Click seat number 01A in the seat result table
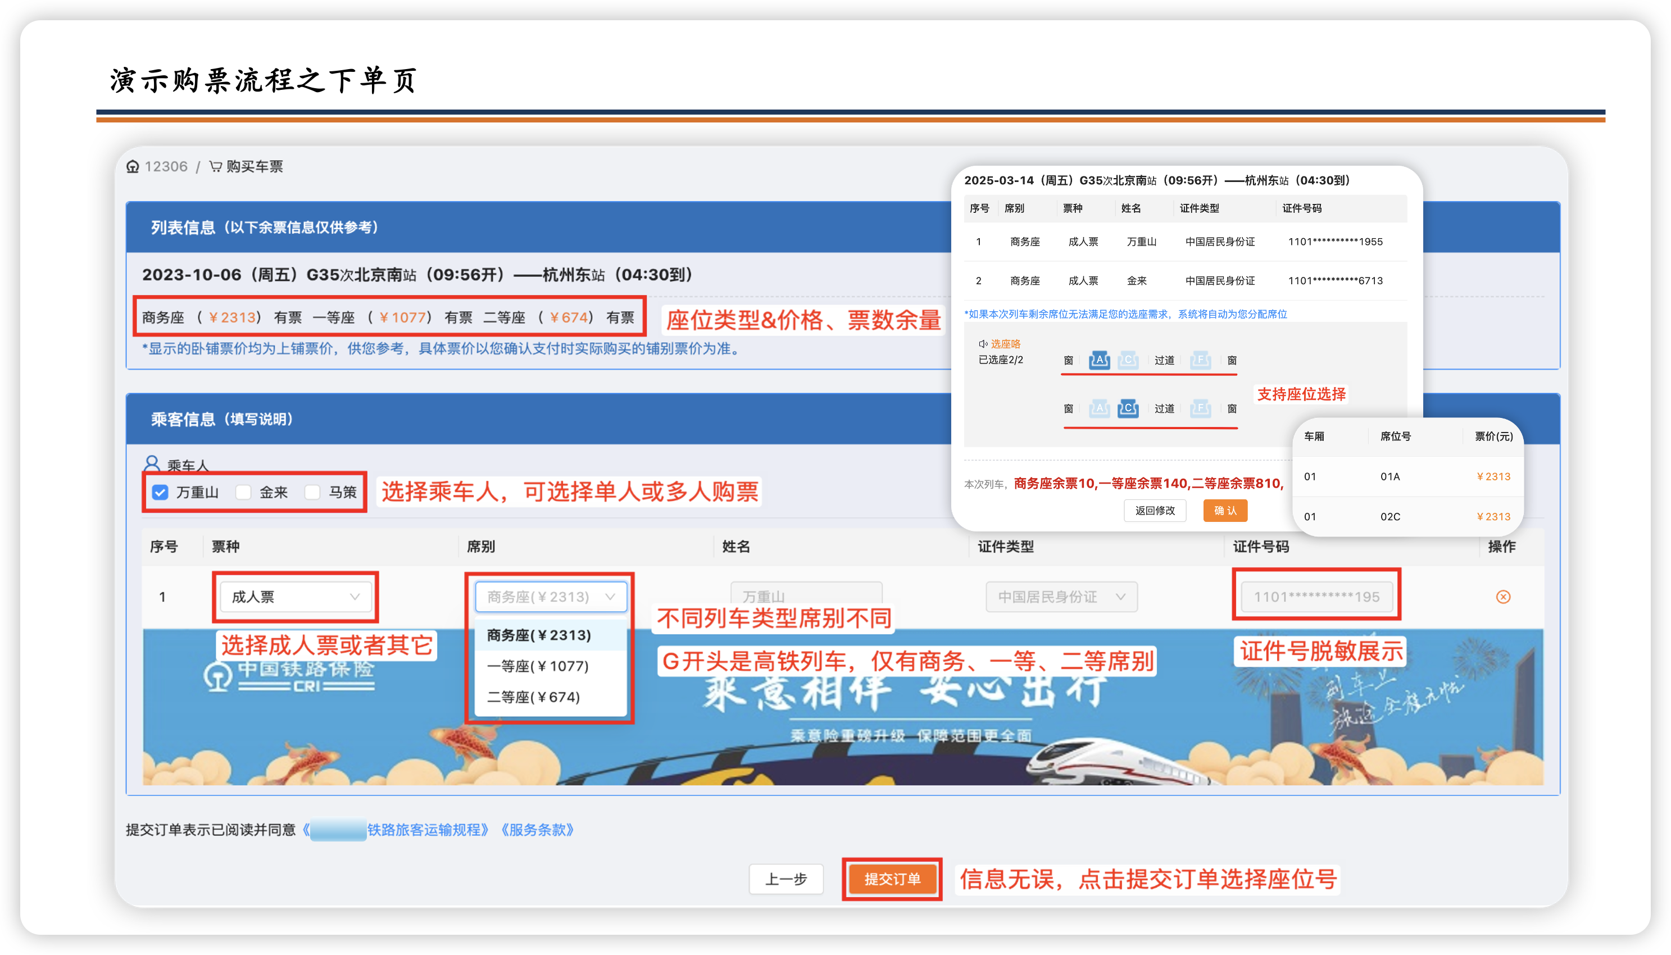 pos(1390,477)
